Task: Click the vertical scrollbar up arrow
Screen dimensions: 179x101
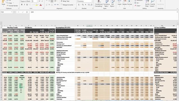Action: tap(178, 22)
